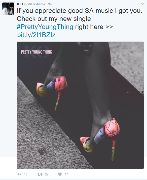Follow the bit.ly/2l1BZIz link

pos(36,35)
